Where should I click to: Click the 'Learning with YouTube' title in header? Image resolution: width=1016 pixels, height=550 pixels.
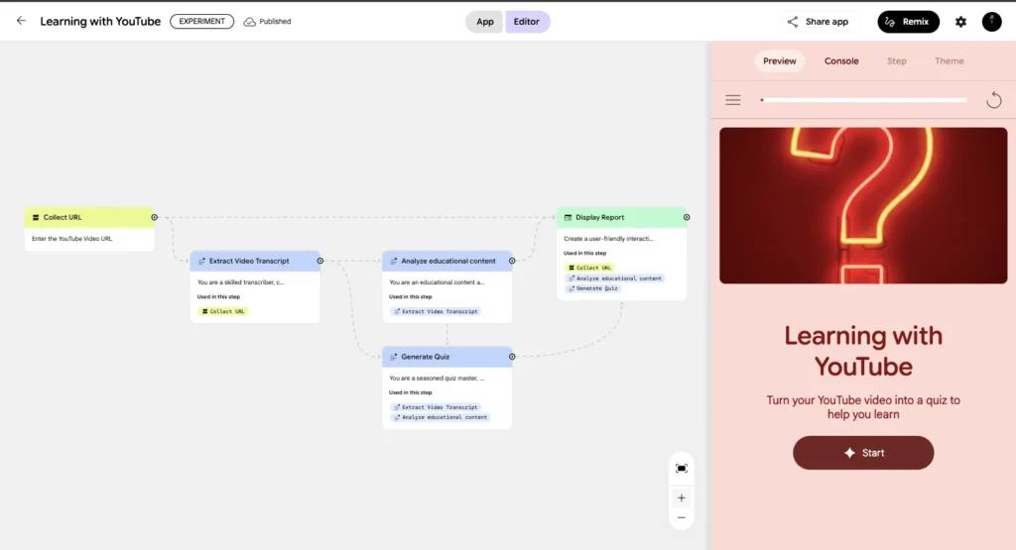[100, 22]
